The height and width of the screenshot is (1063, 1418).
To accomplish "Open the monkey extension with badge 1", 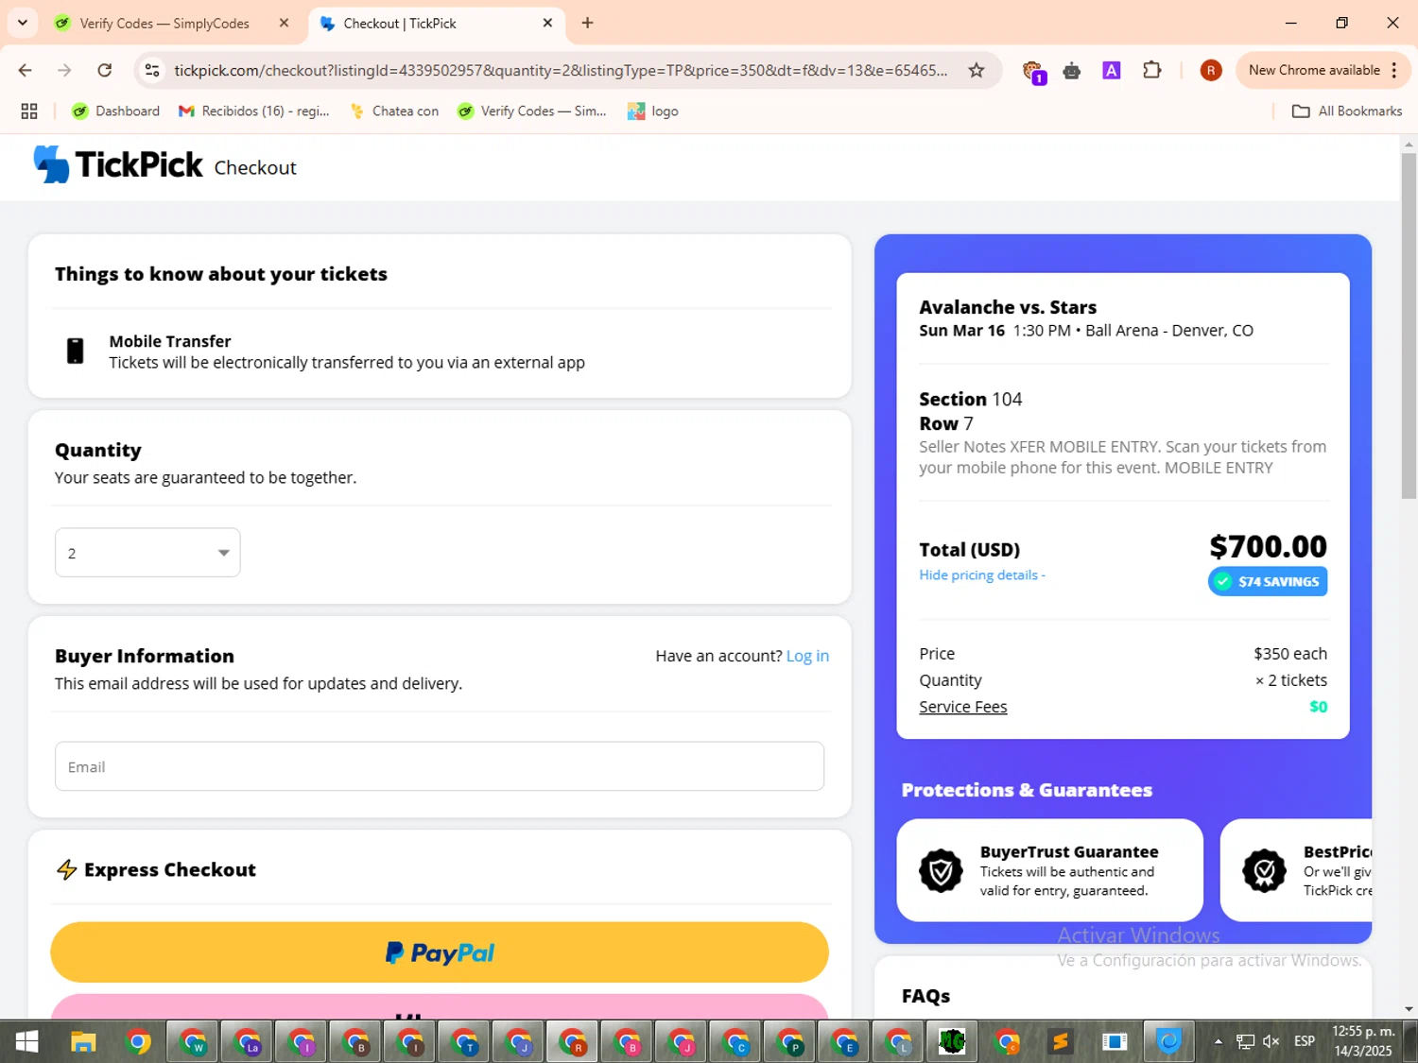I will coord(1033,71).
